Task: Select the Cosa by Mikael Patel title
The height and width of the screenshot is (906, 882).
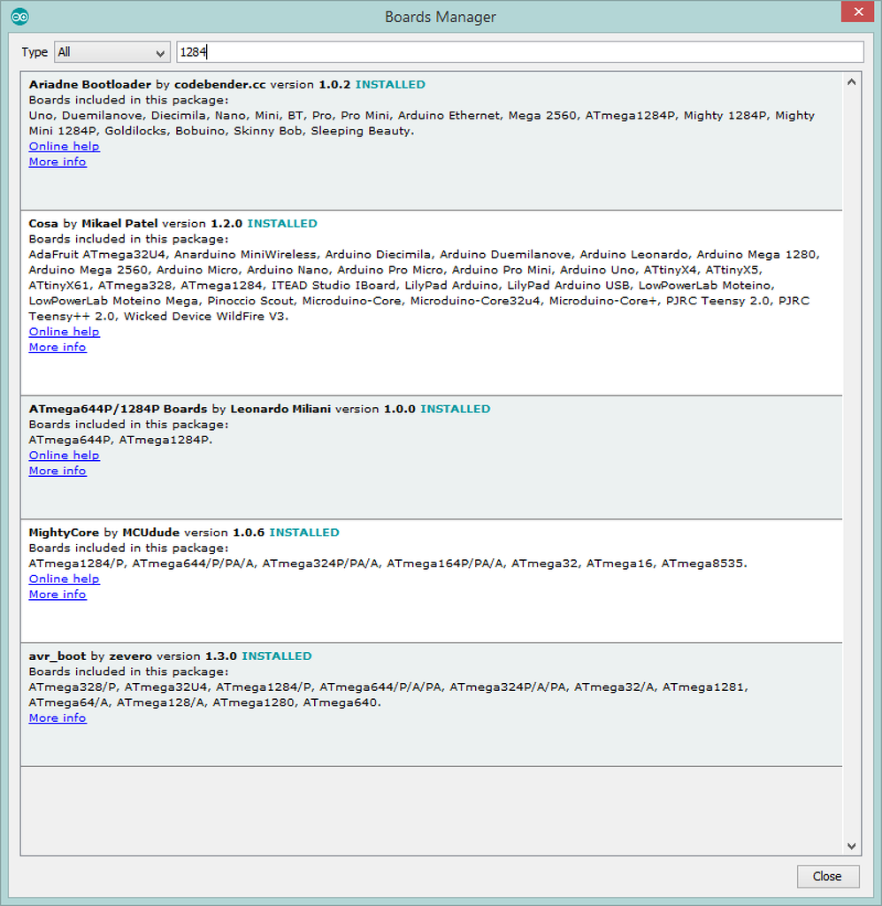Action: [x=93, y=224]
